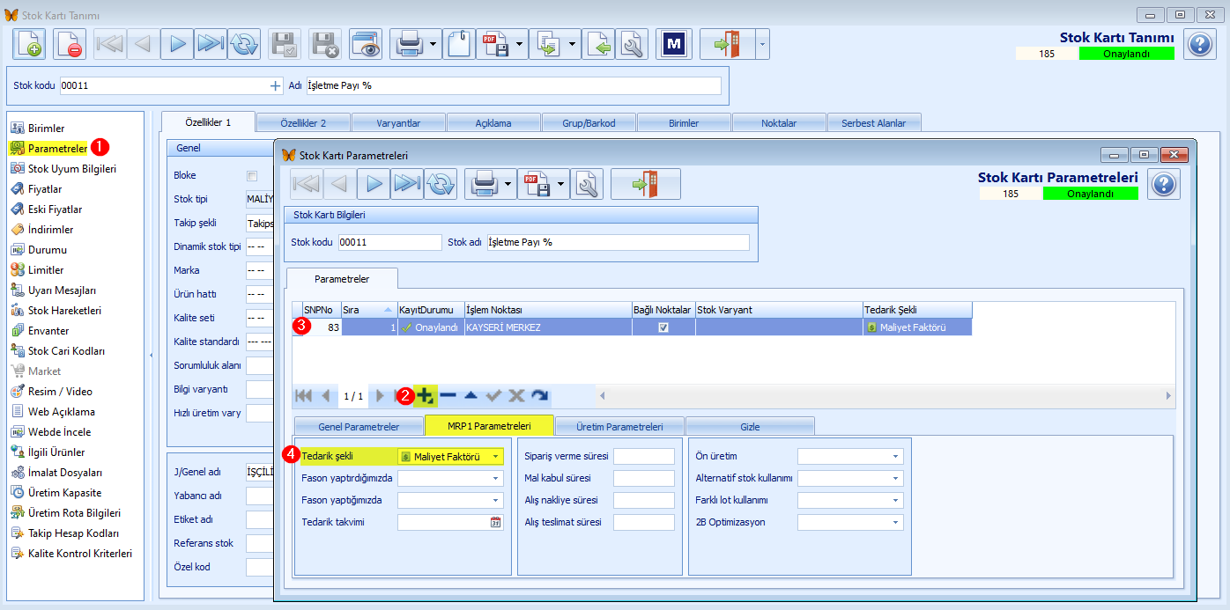Toggle Bağlı Noktalar checkbox for KAYSERİ MERKEZ row
The width and height of the screenshot is (1230, 610).
pos(663,327)
